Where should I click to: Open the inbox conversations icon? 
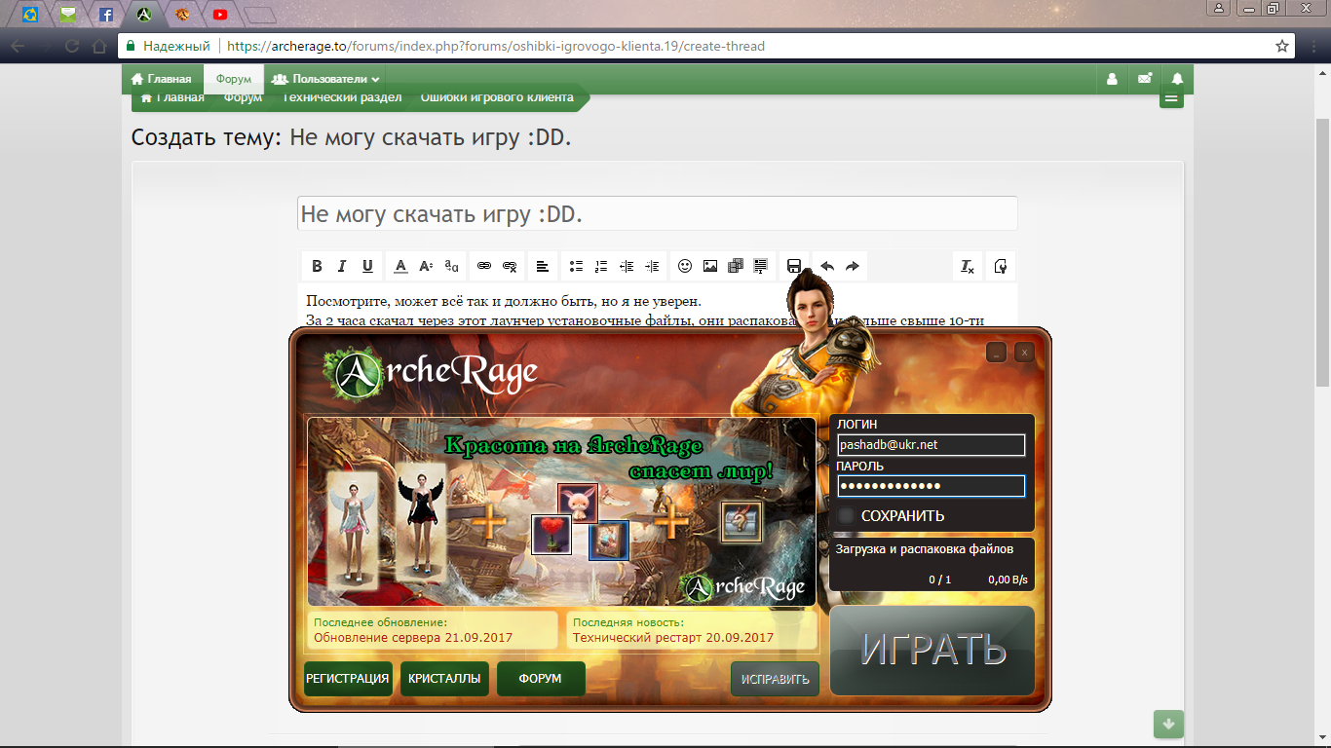pyautogui.click(x=1145, y=79)
